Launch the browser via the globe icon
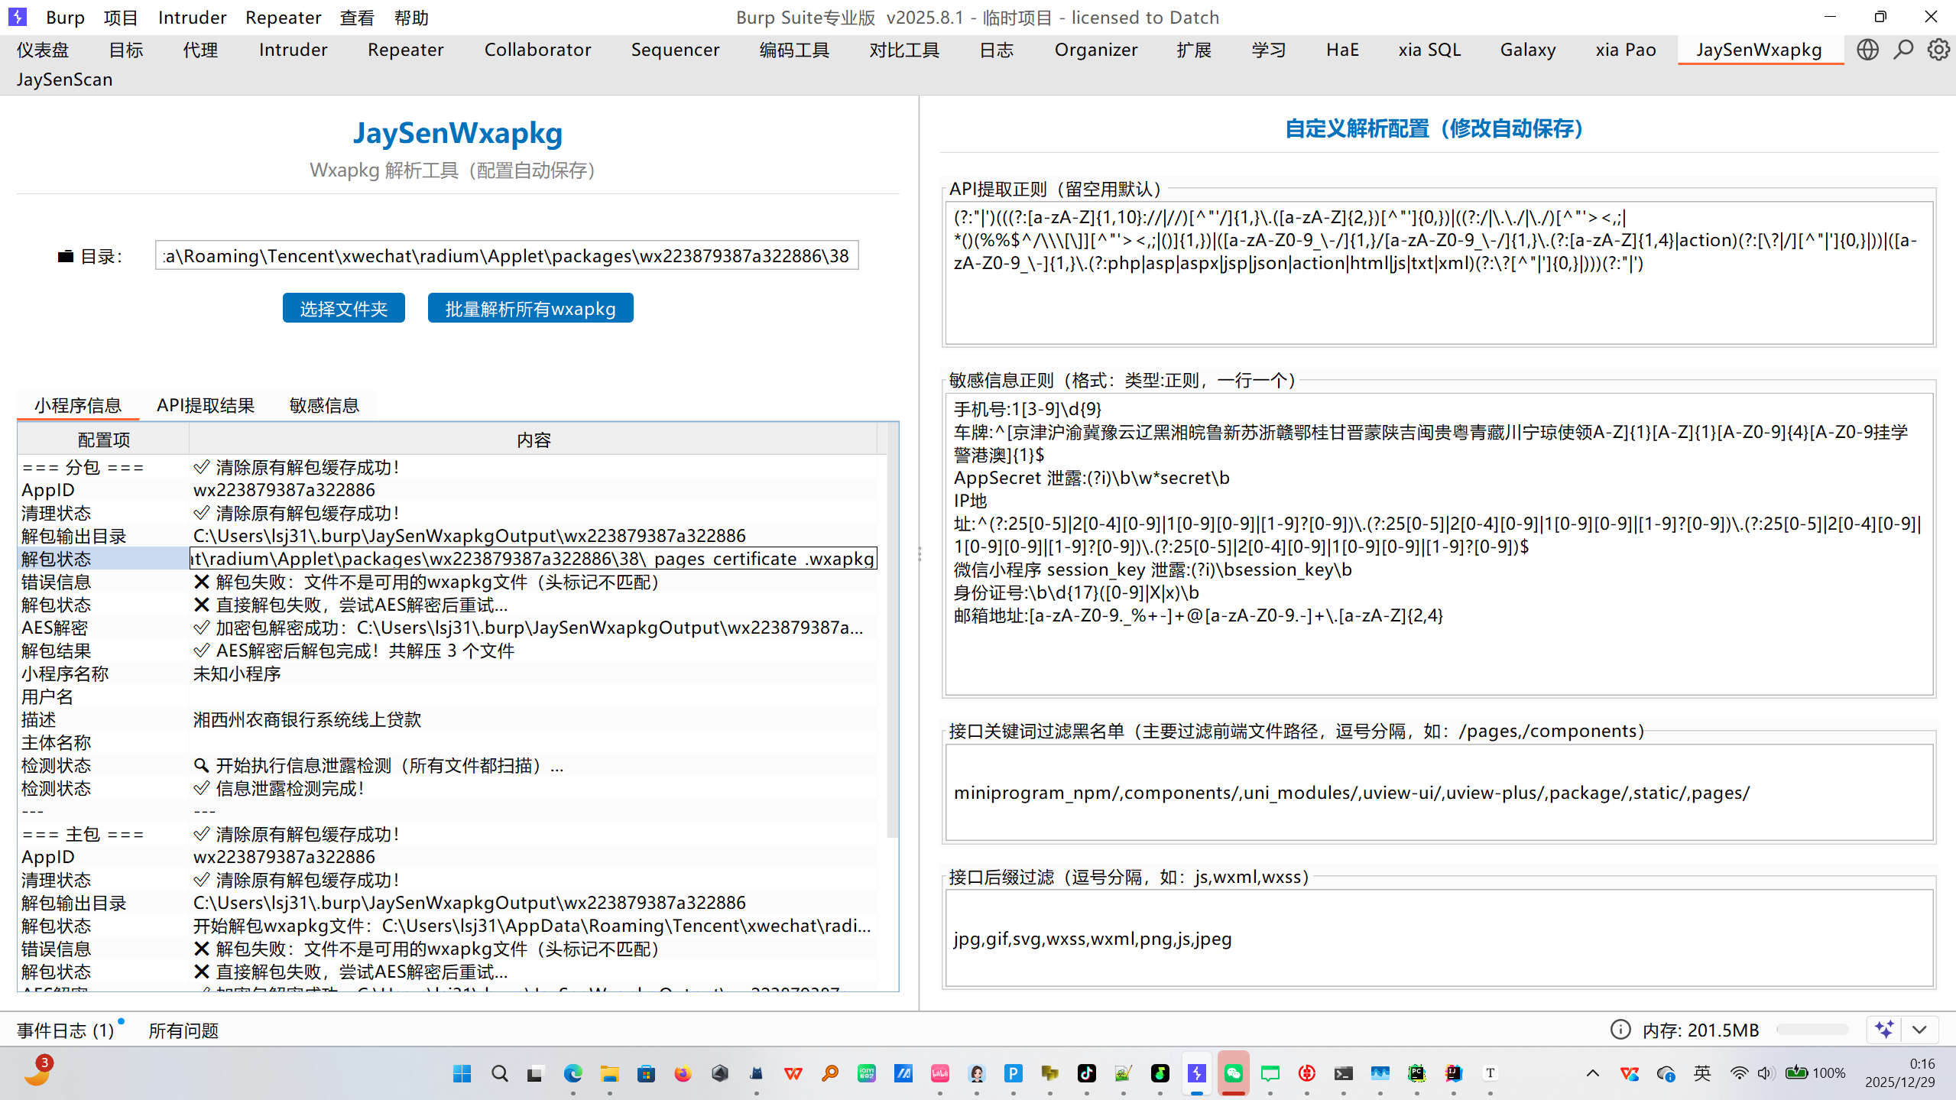Image resolution: width=1956 pixels, height=1100 pixels. (x=1867, y=49)
